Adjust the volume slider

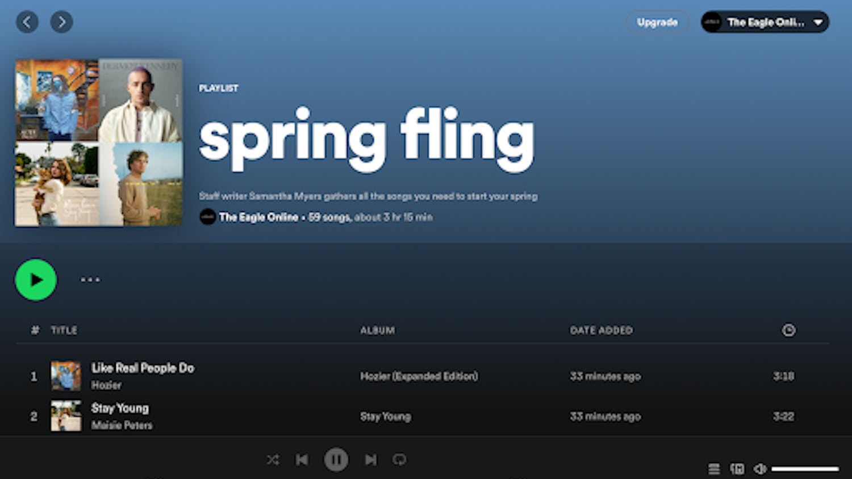coord(805,469)
